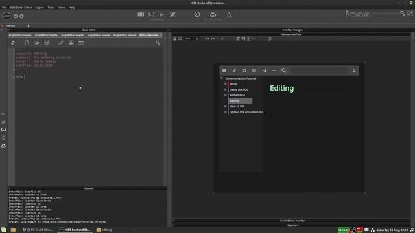415x233 pixels.
Task: Click the home icon in top toolbar
Action: point(213,14)
